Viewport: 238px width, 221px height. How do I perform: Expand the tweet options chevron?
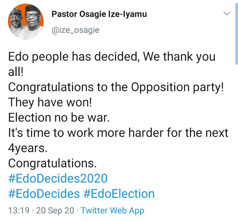(x=226, y=14)
